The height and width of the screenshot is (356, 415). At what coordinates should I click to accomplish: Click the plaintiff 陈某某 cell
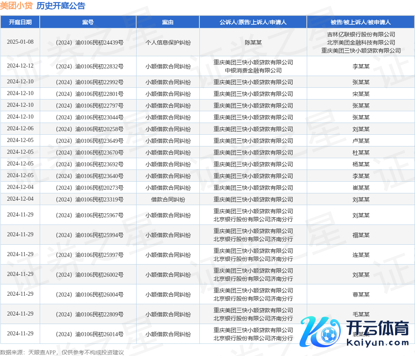tap(253, 42)
